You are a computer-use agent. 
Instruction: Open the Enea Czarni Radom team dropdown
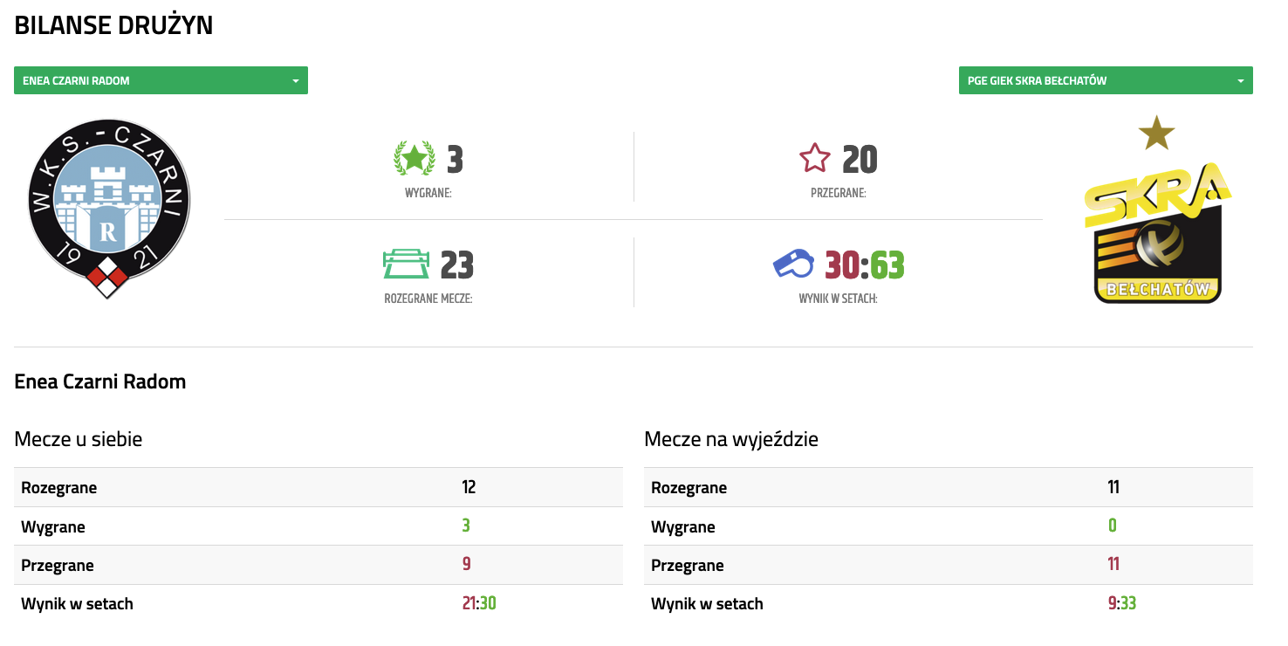coord(161,80)
